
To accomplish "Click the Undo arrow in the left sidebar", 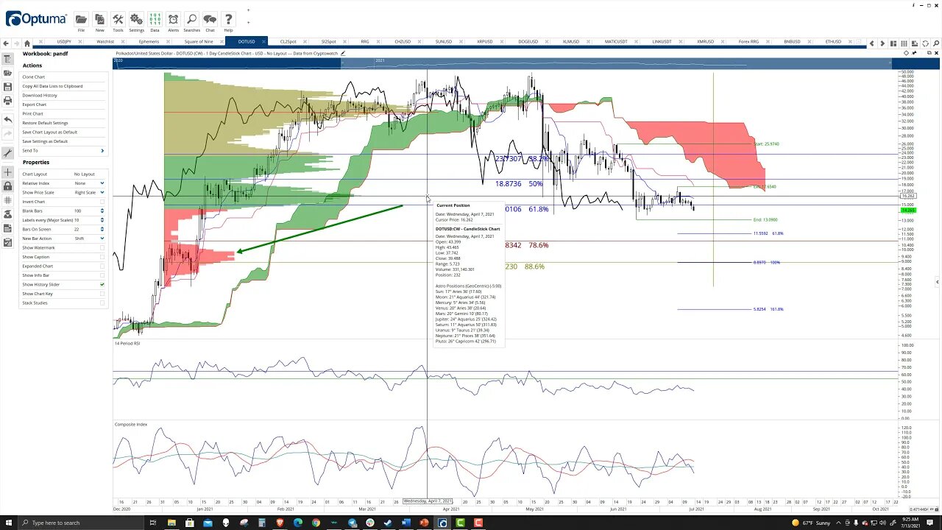I will [x=7, y=119].
